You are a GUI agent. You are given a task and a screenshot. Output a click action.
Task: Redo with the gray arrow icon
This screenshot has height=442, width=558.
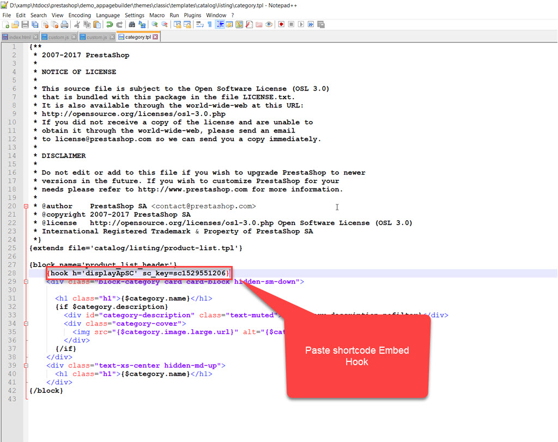[119, 25]
